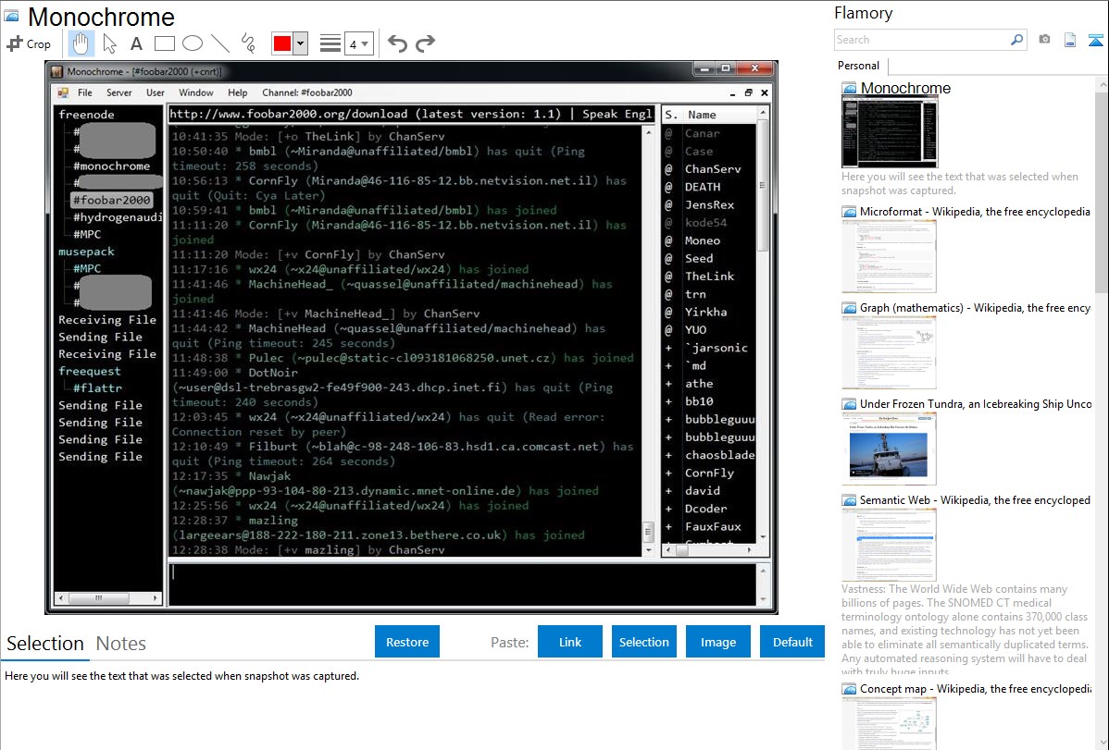Click the Monochrome menu bar app icon
Screen dimensions: 1109x750
point(63,92)
